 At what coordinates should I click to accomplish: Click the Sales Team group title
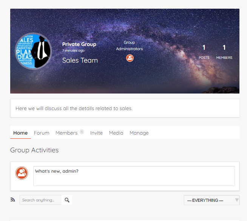coord(80,60)
